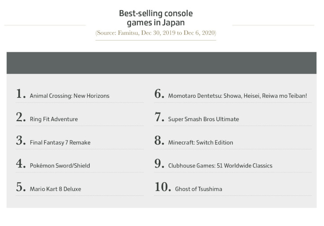Click the Mario Kart 8 Deluxe title
This screenshot has height=226, width=324.
55,189
